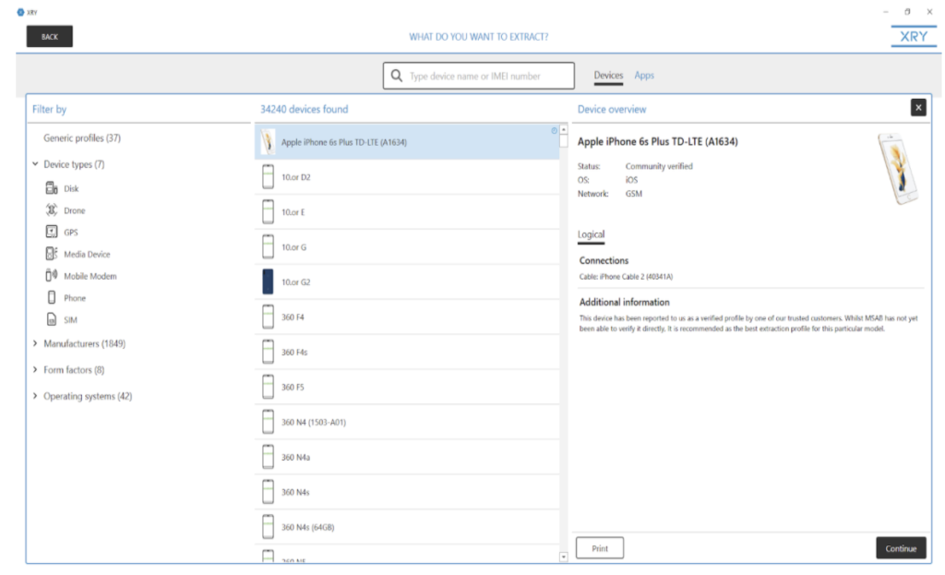
Task: Go back with the BACK button
Action: point(50,37)
